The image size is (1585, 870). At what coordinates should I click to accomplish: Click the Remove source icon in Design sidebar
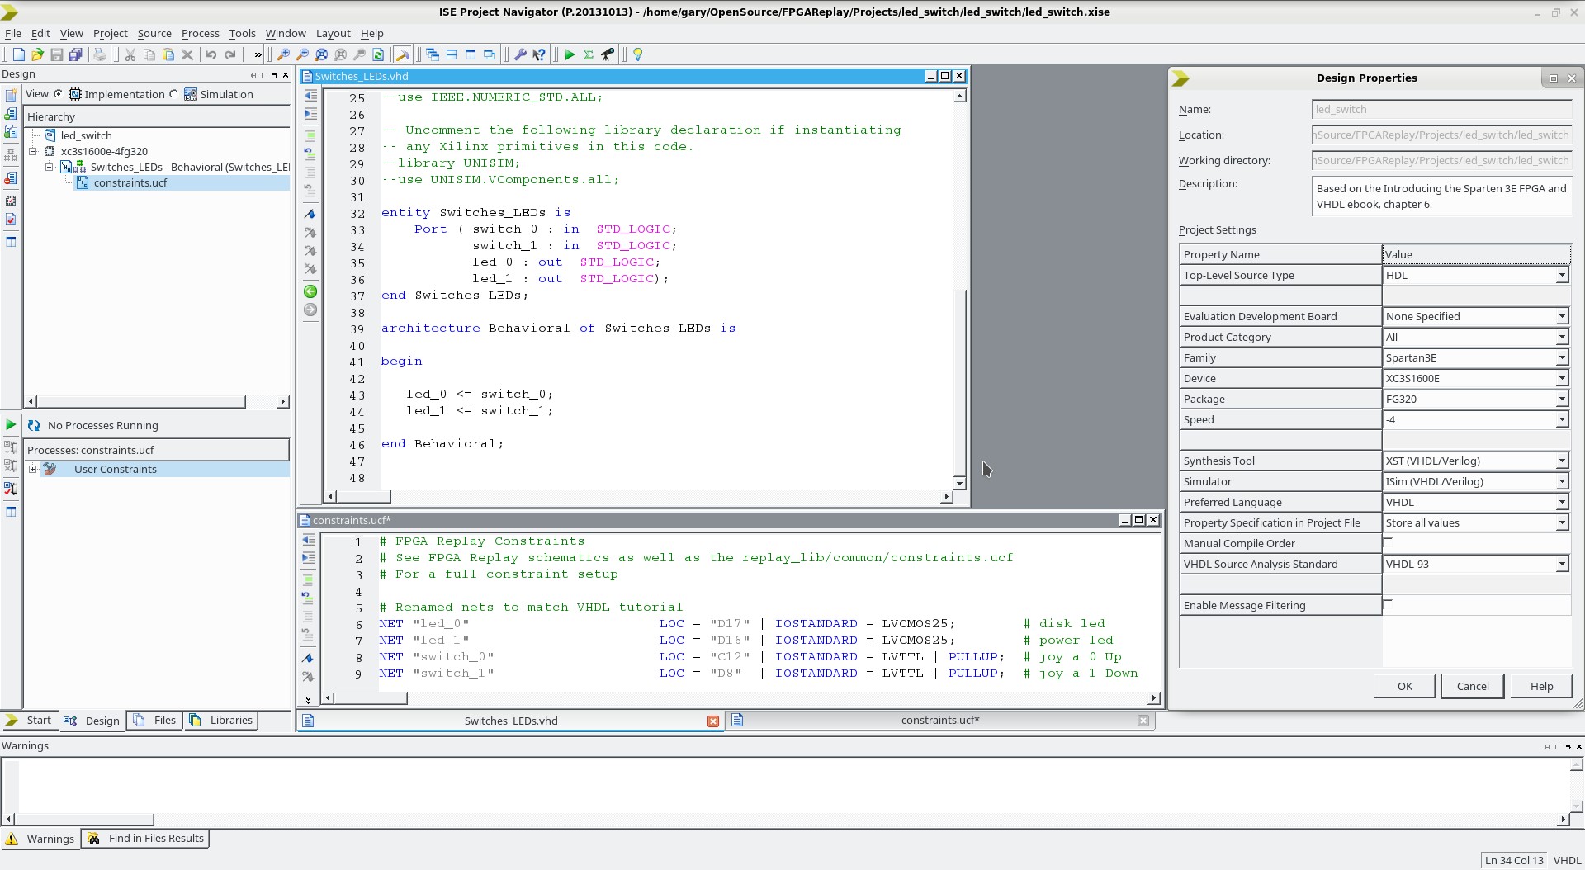pos(11,178)
